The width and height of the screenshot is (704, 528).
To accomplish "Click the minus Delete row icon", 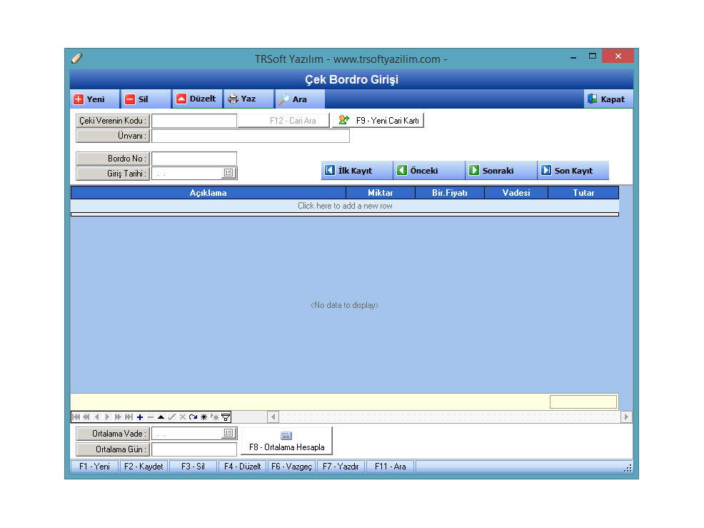I will pos(151,417).
